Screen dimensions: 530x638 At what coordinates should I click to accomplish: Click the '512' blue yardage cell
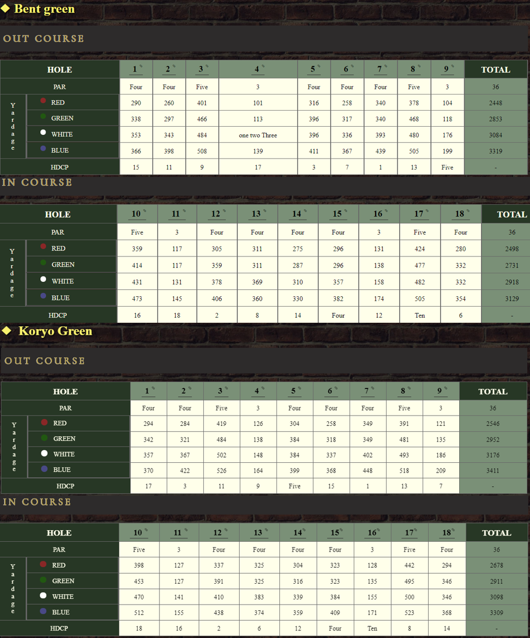(139, 613)
